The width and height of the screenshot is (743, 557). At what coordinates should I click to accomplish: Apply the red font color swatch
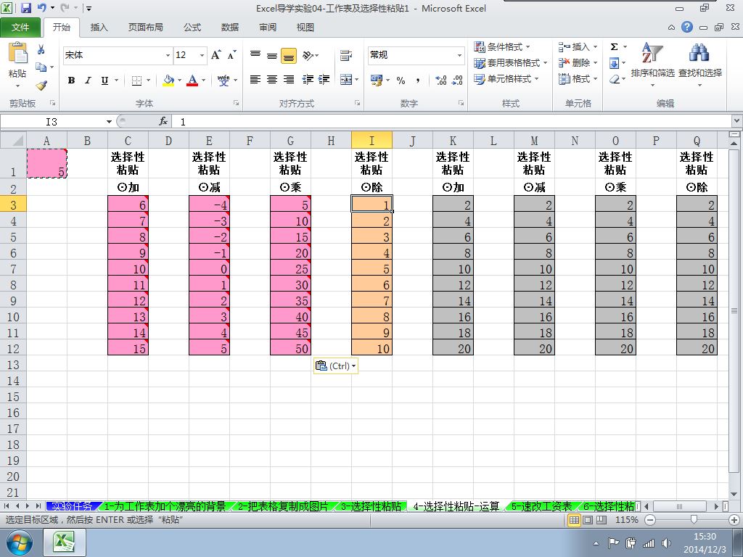(192, 81)
